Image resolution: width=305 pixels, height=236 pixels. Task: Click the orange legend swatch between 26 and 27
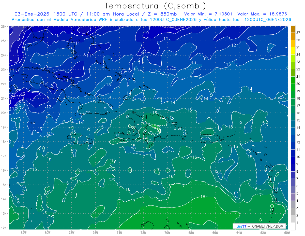pos(293,36)
